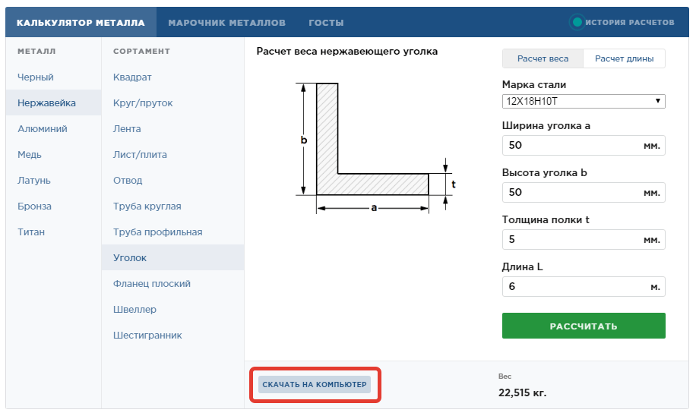Open the Калькулятор металла tab
Viewport: 696px width, 416px height.
click(x=81, y=22)
